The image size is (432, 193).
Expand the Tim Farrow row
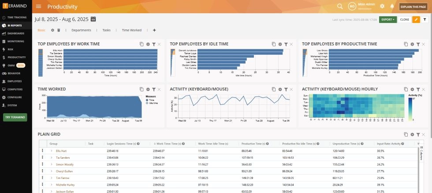[51, 178]
